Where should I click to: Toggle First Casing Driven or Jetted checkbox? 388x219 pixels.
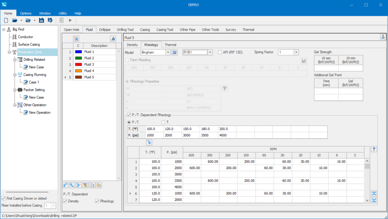click(3, 198)
